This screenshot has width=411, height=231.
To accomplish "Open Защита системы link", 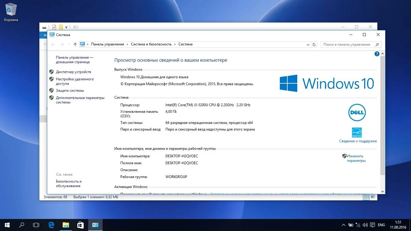I will coord(70,91).
